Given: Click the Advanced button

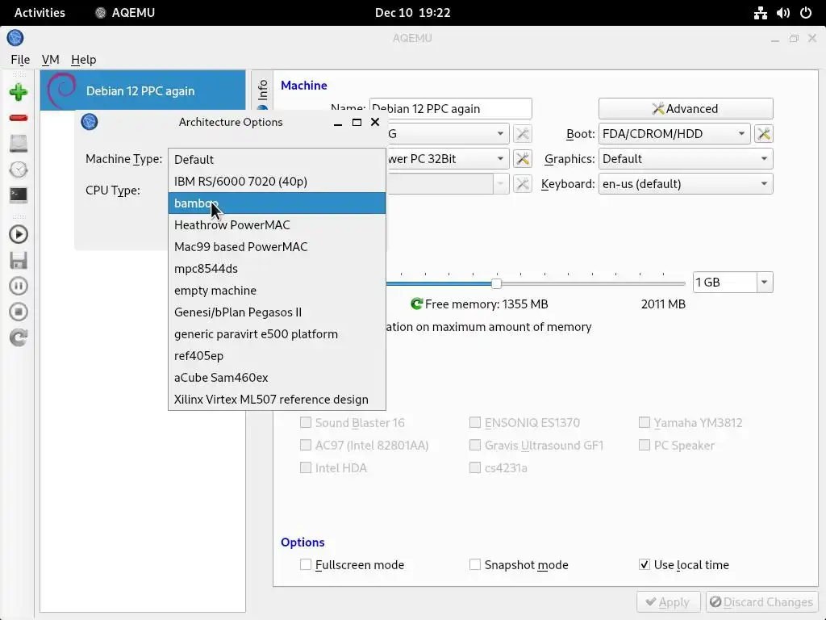Looking at the screenshot, I should tap(686, 109).
